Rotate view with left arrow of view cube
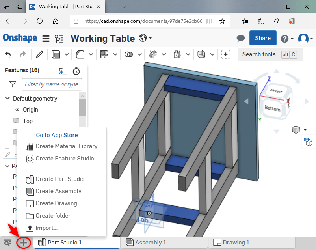Screen dimensions: 316x250 click(246, 101)
